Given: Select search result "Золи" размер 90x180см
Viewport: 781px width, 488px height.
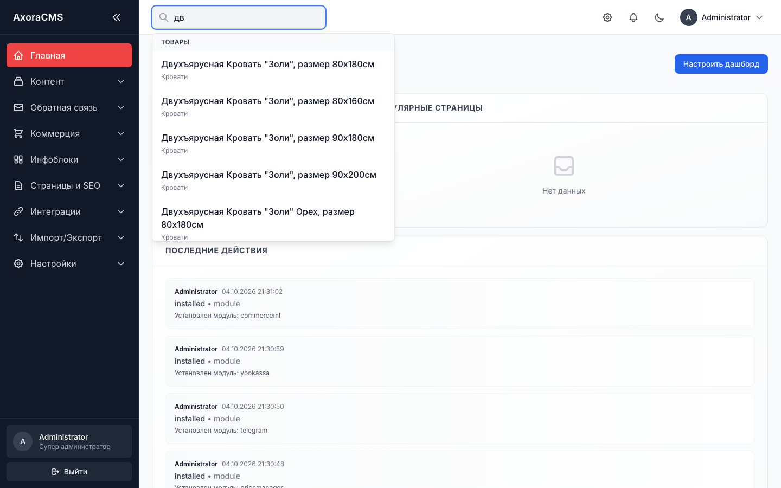Looking at the screenshot, I should [273, 144].
